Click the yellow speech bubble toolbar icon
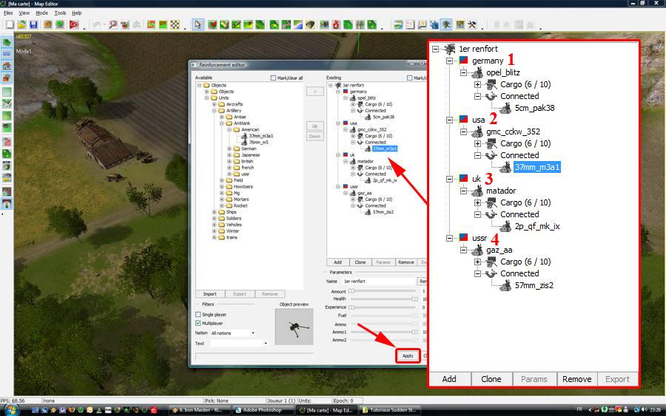Screen dimensions: 666x416 (x=423, y=24)
